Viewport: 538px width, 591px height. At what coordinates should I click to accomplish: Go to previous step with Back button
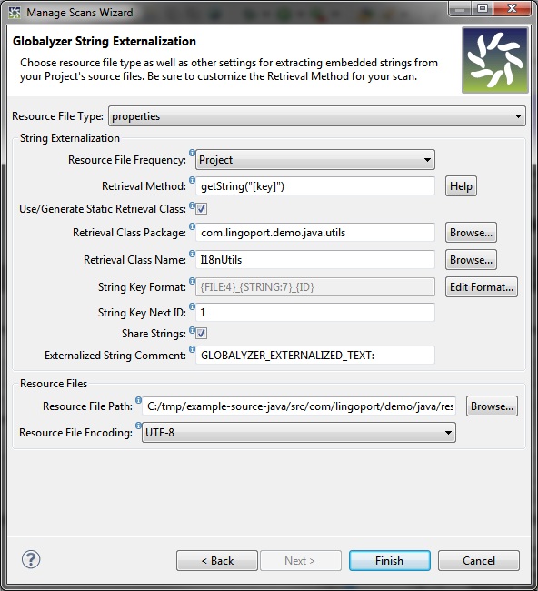(x=217, y=560)
